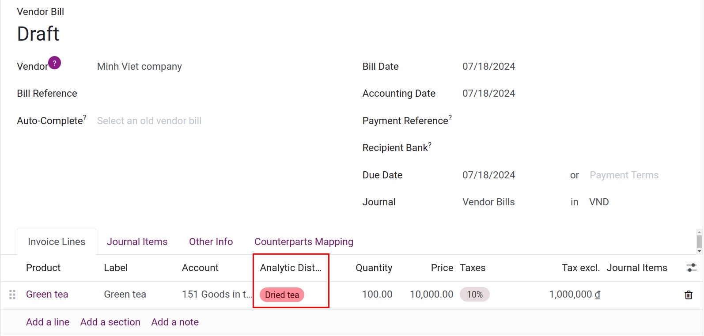This screenshot has width=704, height=336.
Task: Click Add a section
Action: tap(110, 322)
